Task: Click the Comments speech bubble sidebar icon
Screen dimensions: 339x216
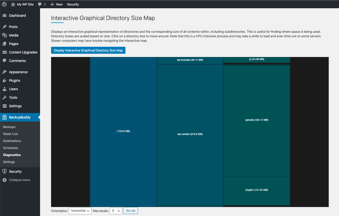Action: (5, 61)
